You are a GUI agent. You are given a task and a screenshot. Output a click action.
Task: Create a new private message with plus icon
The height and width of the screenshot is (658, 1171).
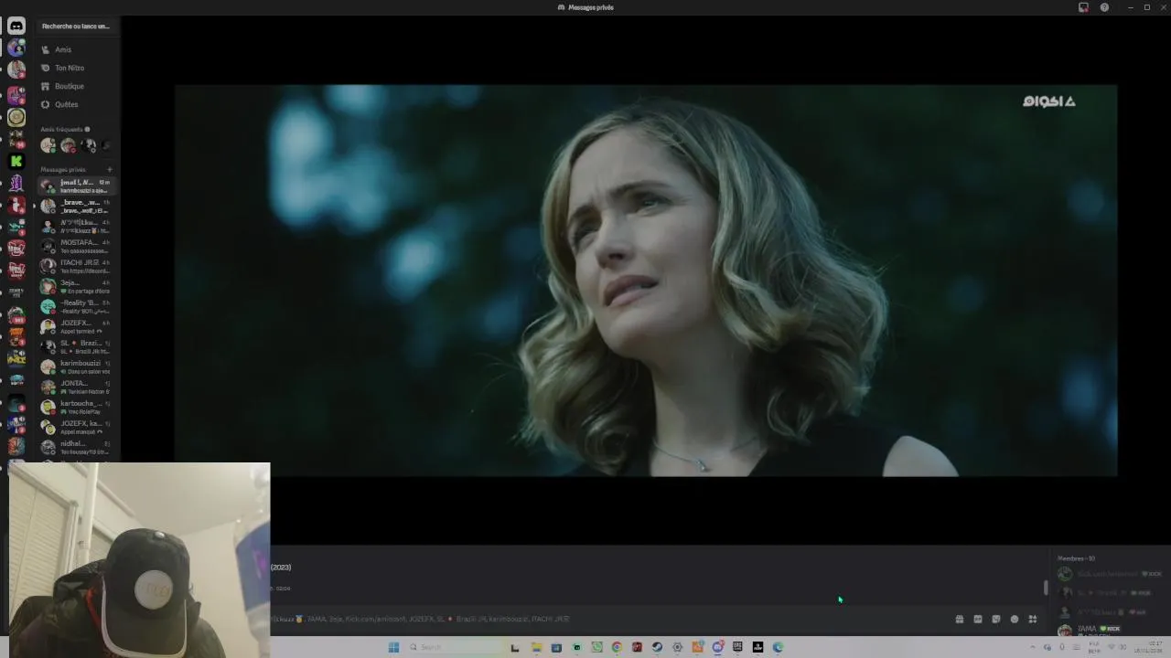[x=109, y=169]
